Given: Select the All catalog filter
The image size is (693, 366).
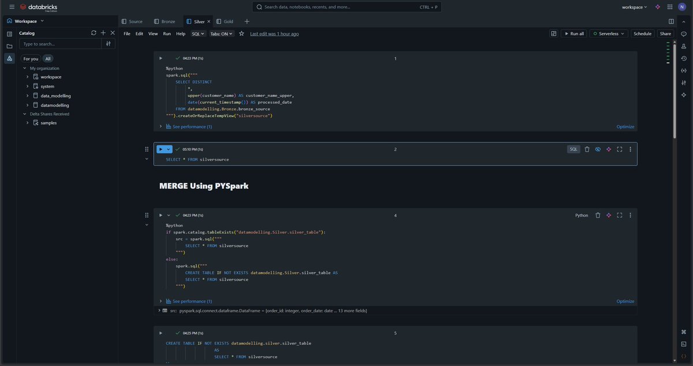Looking at the screenshot, I should coord(48,59).
